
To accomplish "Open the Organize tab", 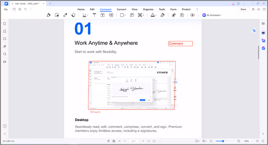I will 148,9.
